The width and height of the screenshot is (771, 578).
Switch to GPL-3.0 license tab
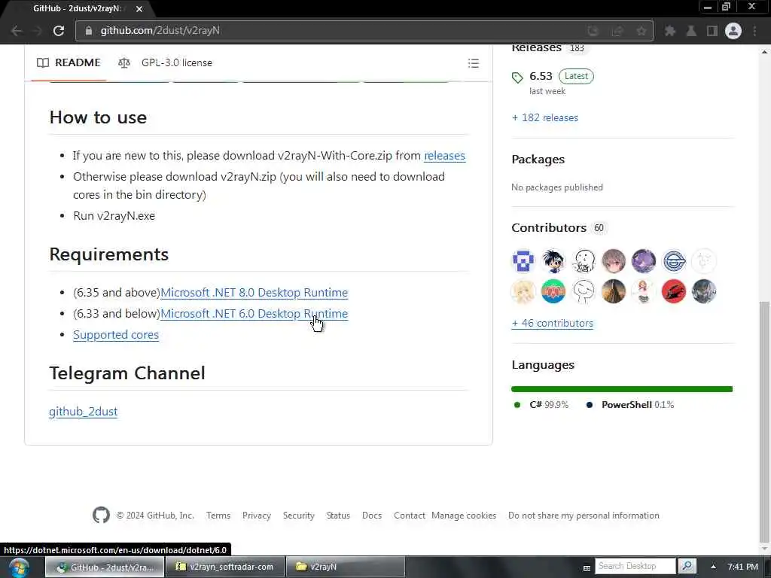click(x=165, y=62)
